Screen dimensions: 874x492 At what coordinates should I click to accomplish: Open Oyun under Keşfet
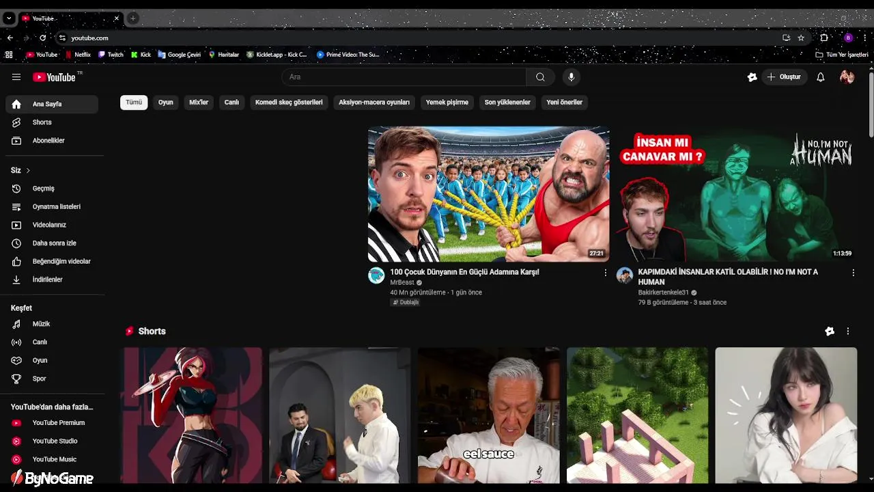[52, 360]
